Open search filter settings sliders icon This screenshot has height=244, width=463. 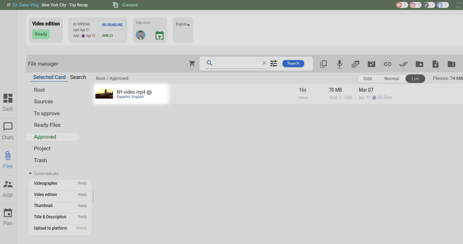(274, 64)
